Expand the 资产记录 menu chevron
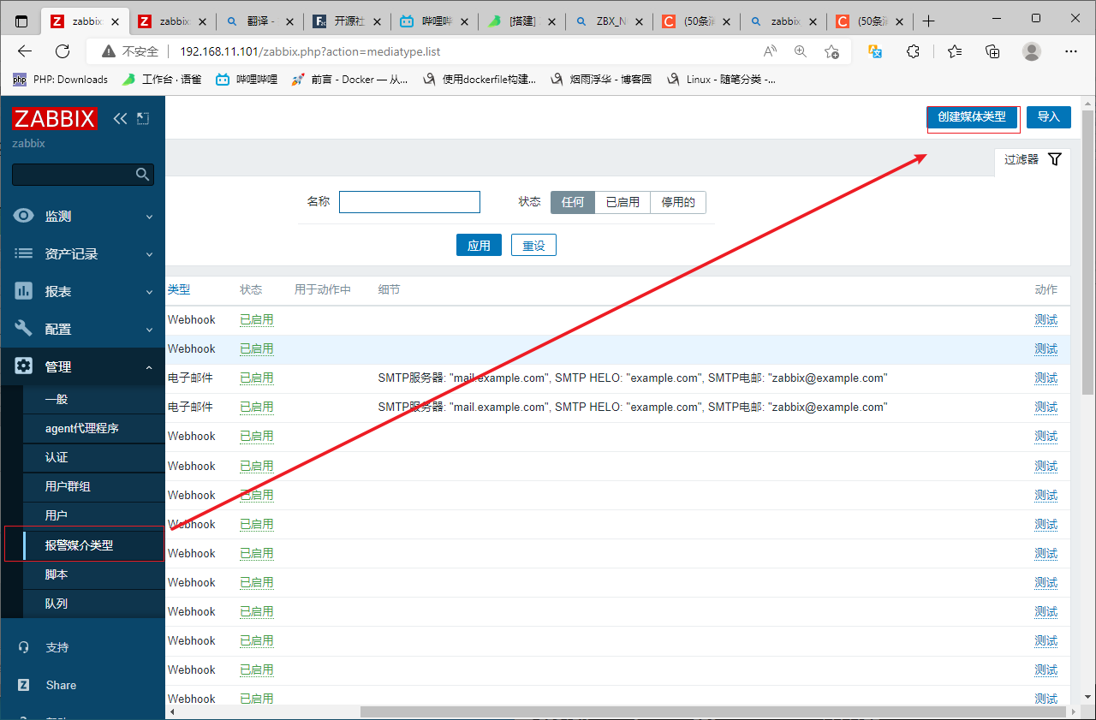1096x720 pixels. coord(149,255)
